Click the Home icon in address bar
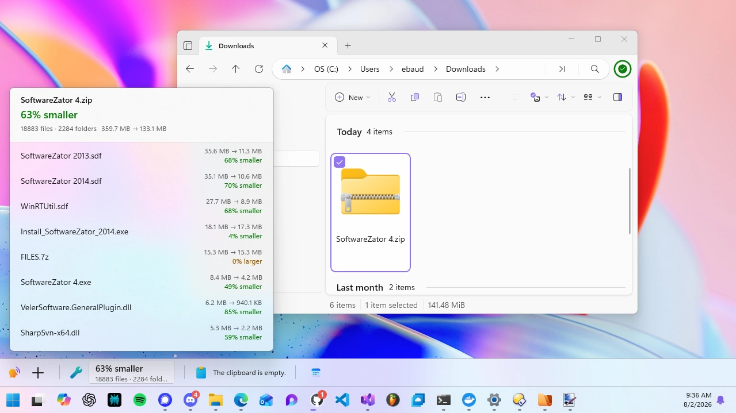The image size is (736, 413). point(286,69)
